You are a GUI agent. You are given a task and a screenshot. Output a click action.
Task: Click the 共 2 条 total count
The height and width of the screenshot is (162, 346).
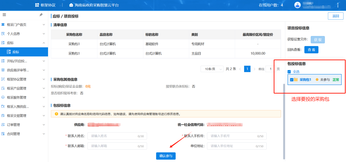pyautogui.click(x=231, y=69)
